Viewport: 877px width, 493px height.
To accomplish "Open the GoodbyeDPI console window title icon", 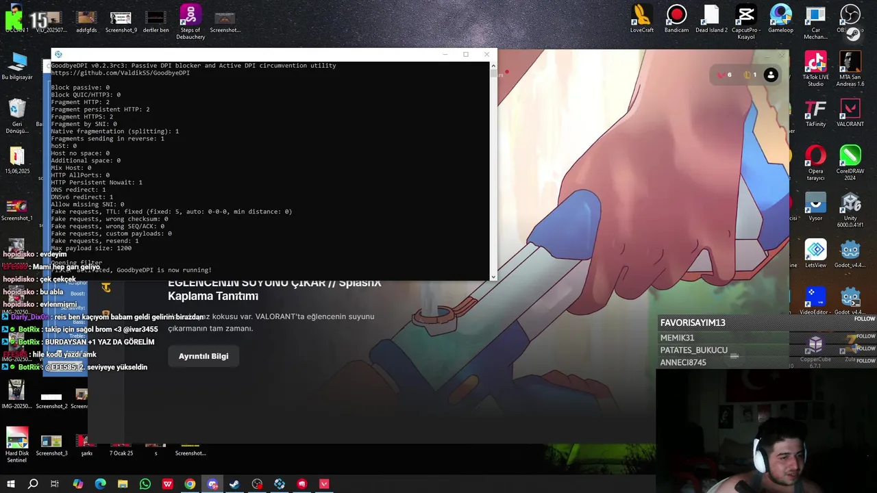I will tap(58, 55).
